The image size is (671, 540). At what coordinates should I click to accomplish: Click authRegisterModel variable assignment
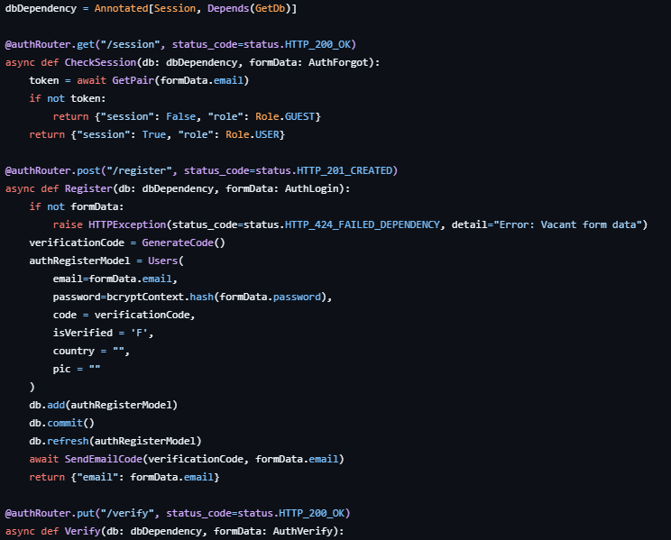79,261
